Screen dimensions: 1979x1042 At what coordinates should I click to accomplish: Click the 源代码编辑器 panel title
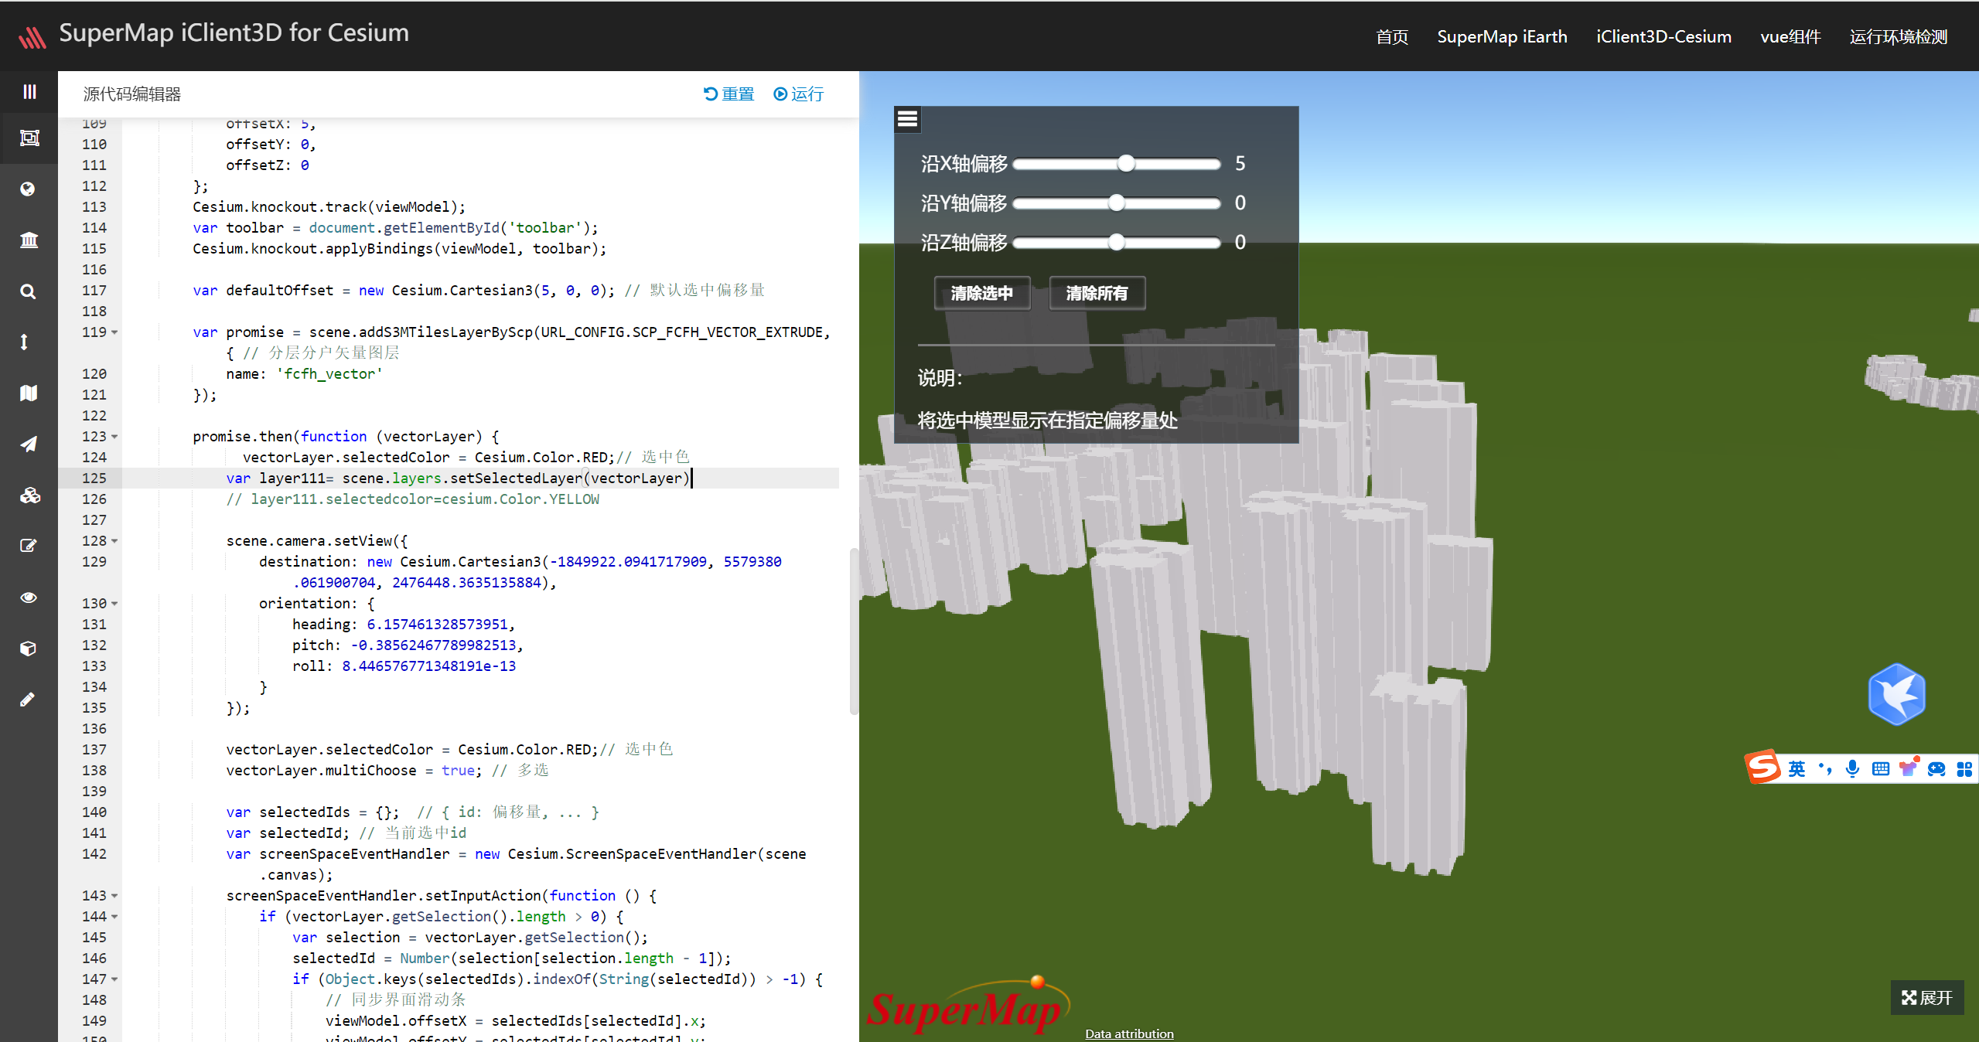[132, 94]
